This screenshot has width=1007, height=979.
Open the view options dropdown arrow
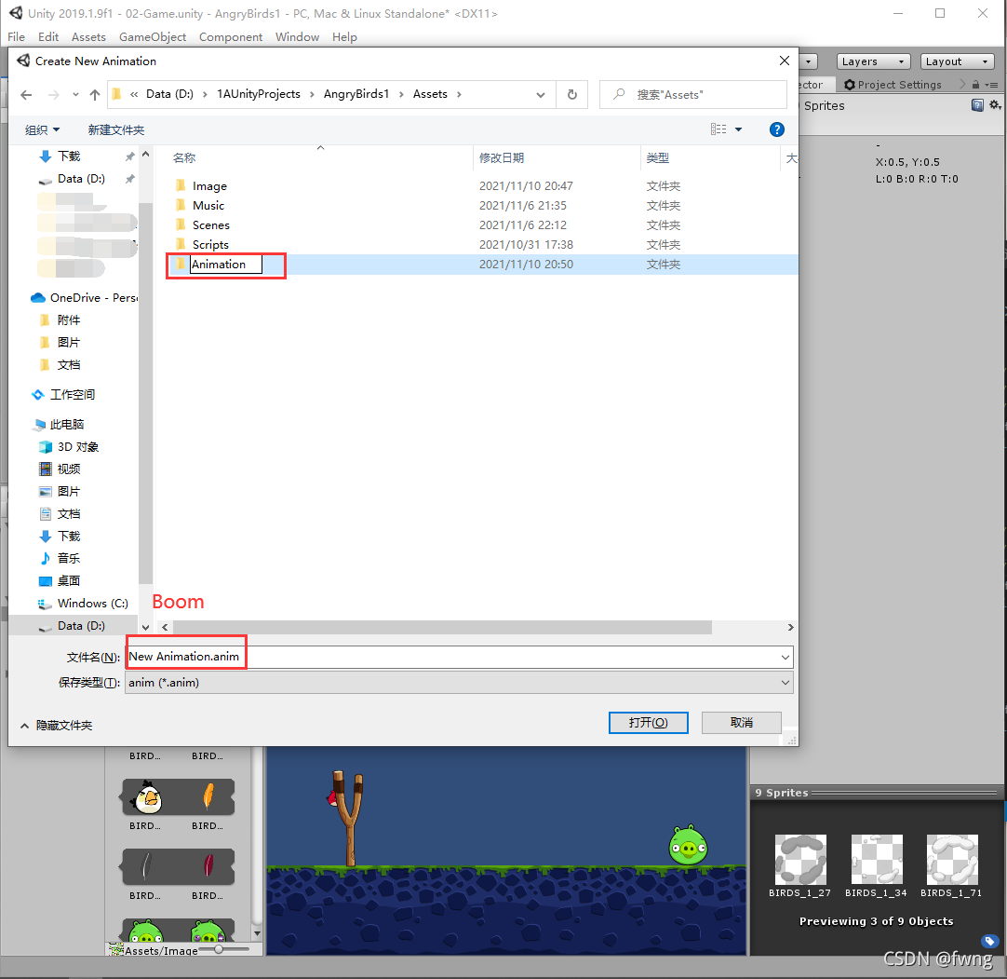(739, 129)
